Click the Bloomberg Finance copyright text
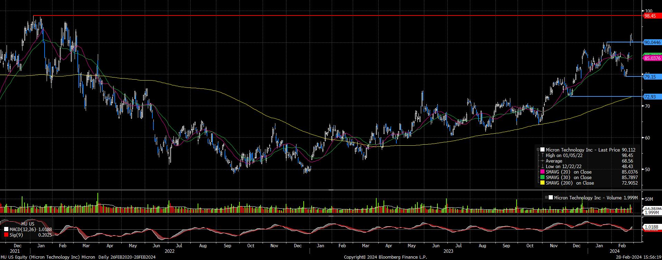The height and width of the screenshot is (260, 662). (385, 257)
